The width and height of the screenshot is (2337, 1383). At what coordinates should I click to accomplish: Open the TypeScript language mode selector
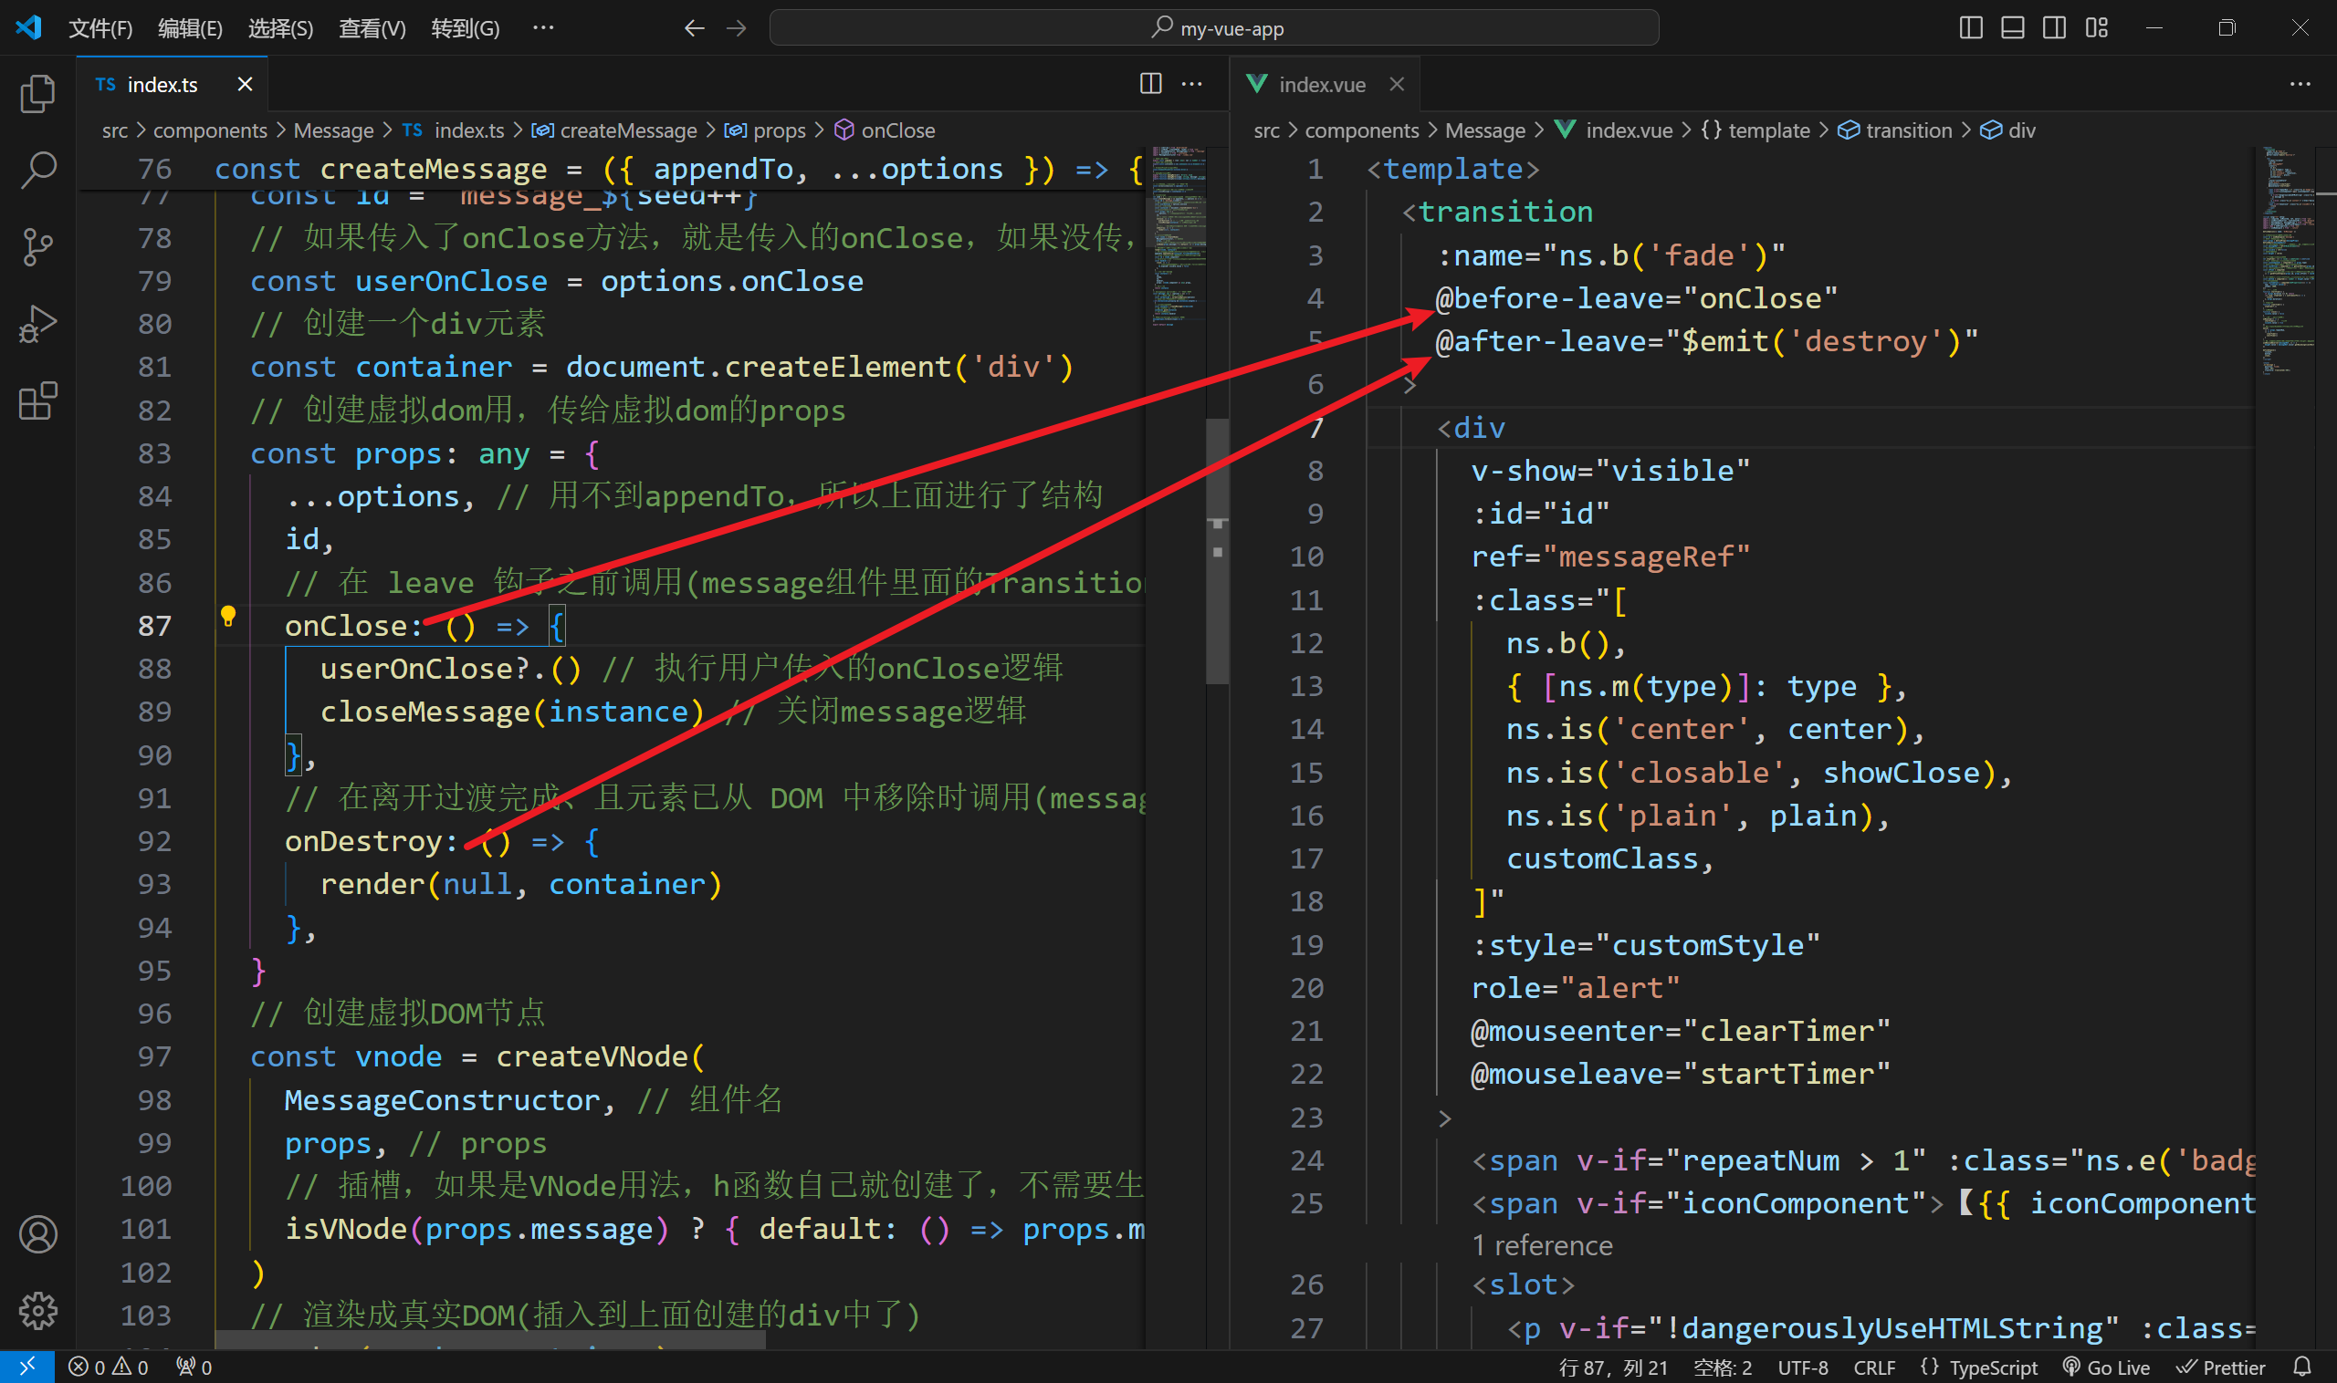pos(1992,1367)
